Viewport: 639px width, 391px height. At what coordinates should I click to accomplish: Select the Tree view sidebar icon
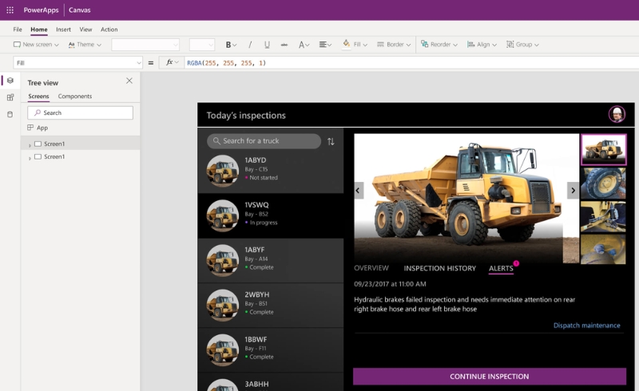[10, 81]
